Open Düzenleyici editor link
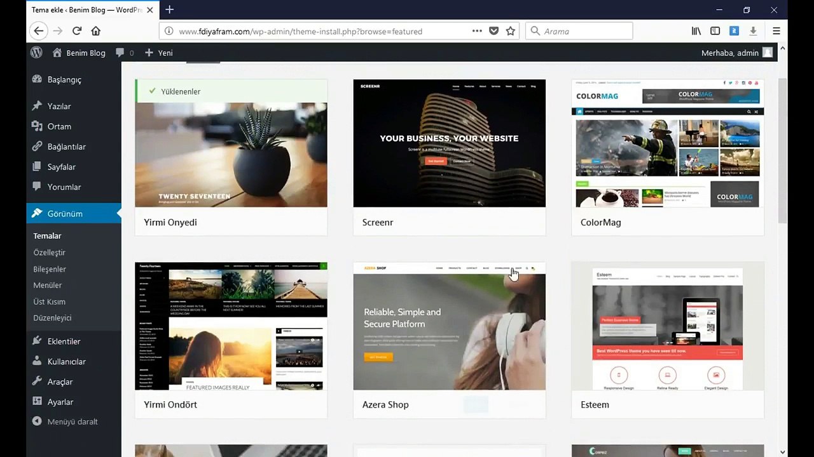This screenshot has width=814, height=457. (52, 317)
